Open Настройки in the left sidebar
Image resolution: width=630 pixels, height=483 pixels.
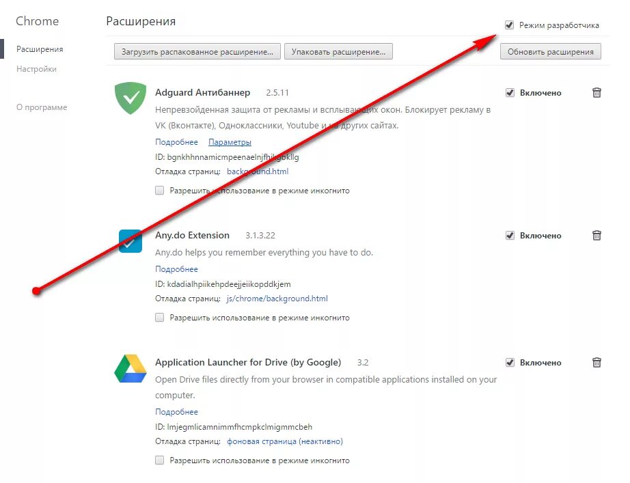click(37, 69)
